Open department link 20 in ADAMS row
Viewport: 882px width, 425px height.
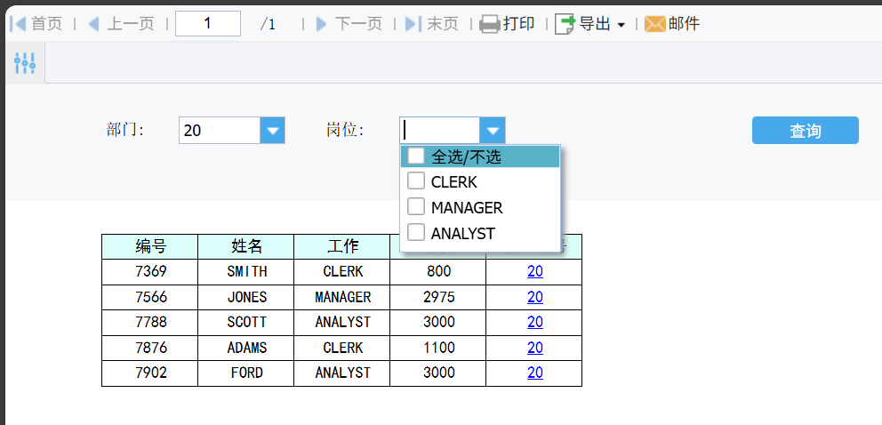(x=535, y=348)
